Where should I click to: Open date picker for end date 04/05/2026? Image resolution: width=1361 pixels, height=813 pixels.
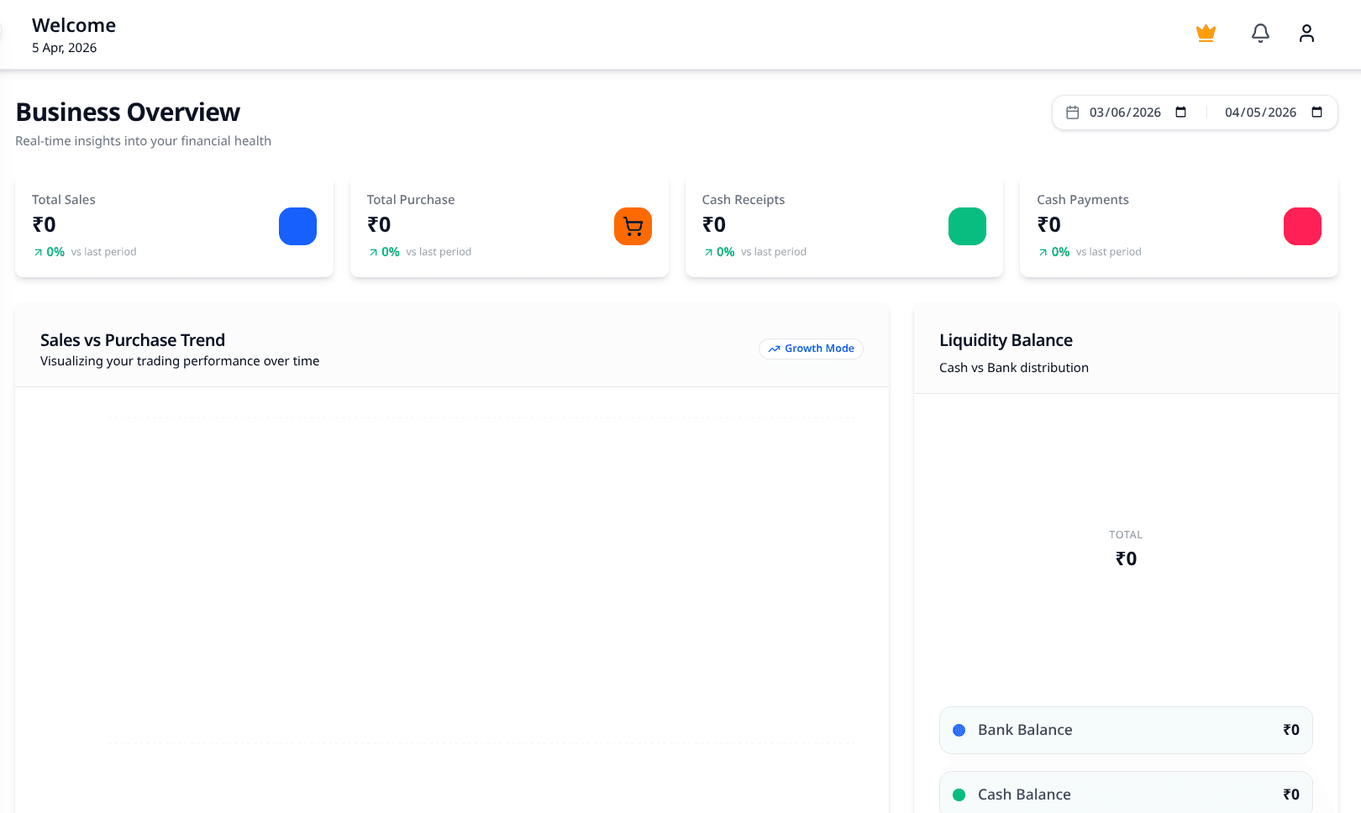pyautogui.click(x=1316, y=113)
